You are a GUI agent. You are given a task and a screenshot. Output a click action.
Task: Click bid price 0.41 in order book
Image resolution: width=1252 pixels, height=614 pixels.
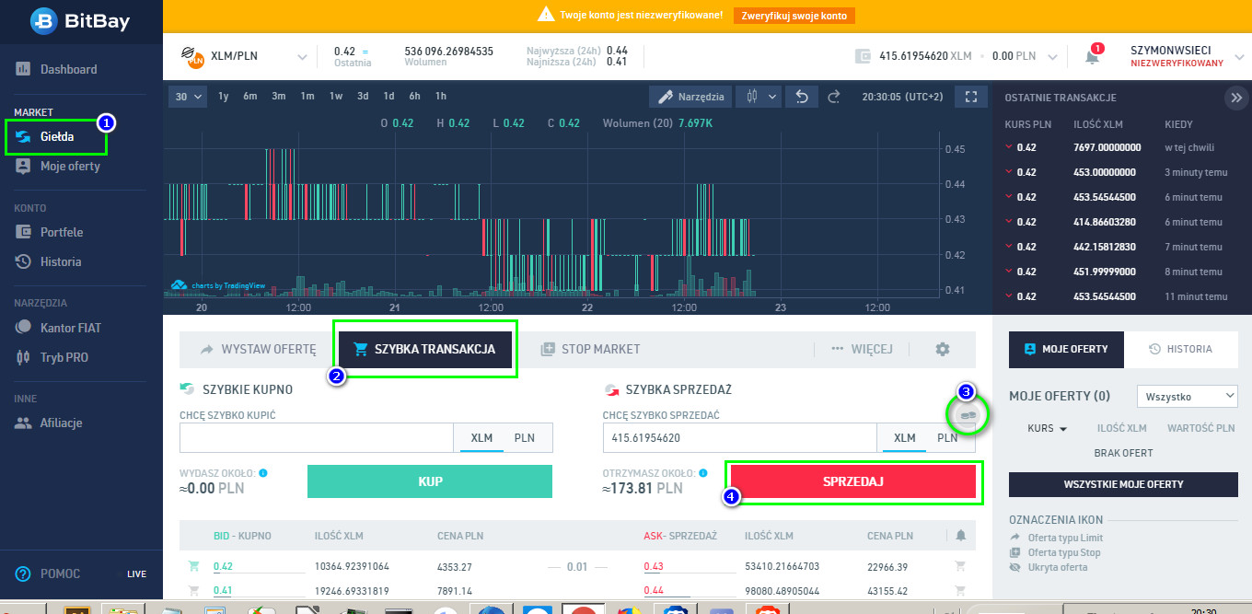(x=222, y=591)
